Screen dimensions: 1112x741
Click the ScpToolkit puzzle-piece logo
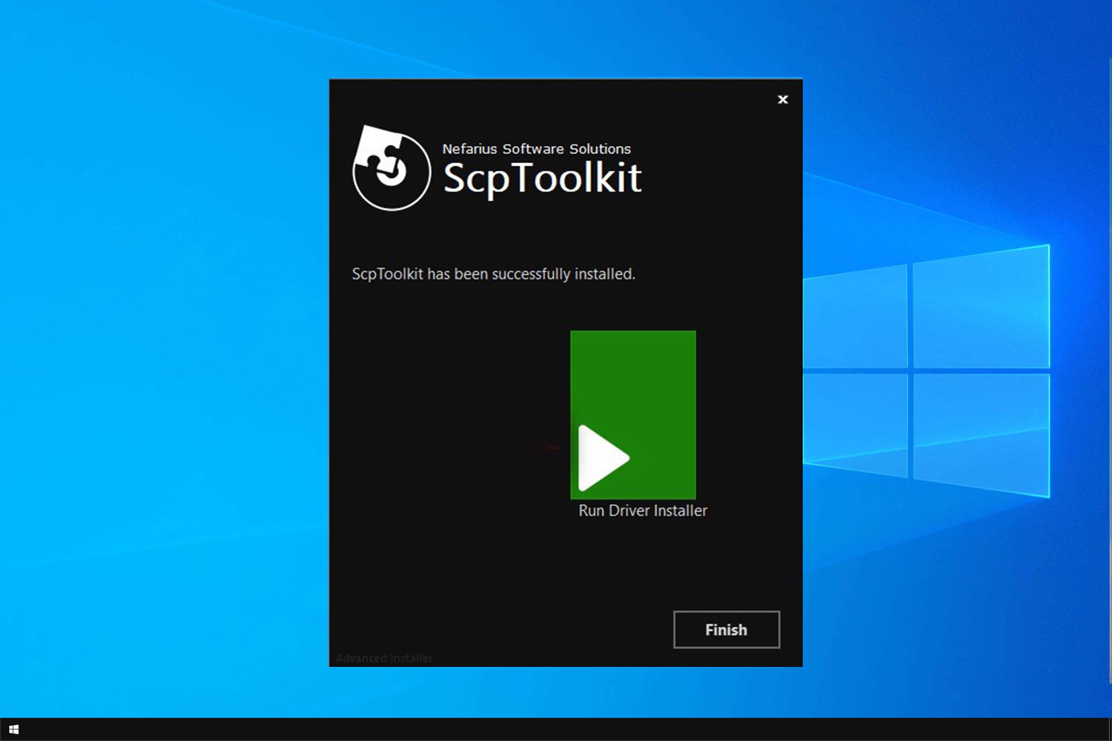tap(392, 168)
